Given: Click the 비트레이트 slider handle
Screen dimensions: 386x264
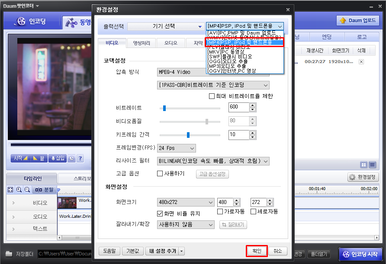Looking at the screenshot, I should tap(164, 108).
